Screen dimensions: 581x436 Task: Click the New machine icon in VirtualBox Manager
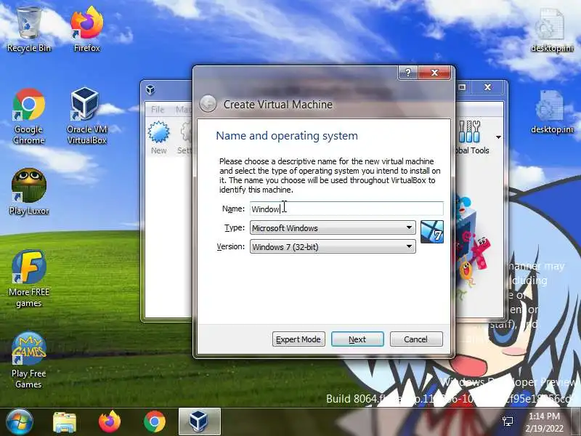158,137
